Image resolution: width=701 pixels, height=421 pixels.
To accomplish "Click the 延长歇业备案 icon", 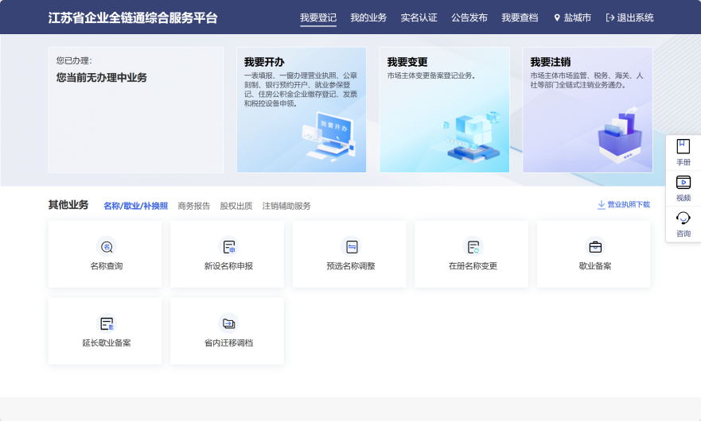I will click(x=106, y=323).
